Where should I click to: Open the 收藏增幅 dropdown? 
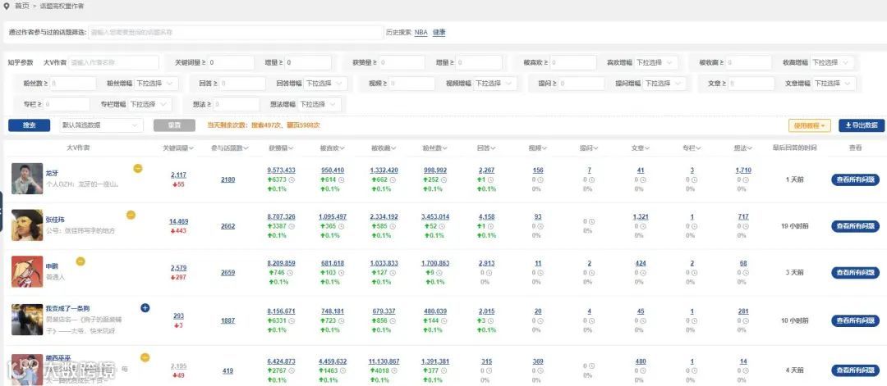(x=833, y=62)
